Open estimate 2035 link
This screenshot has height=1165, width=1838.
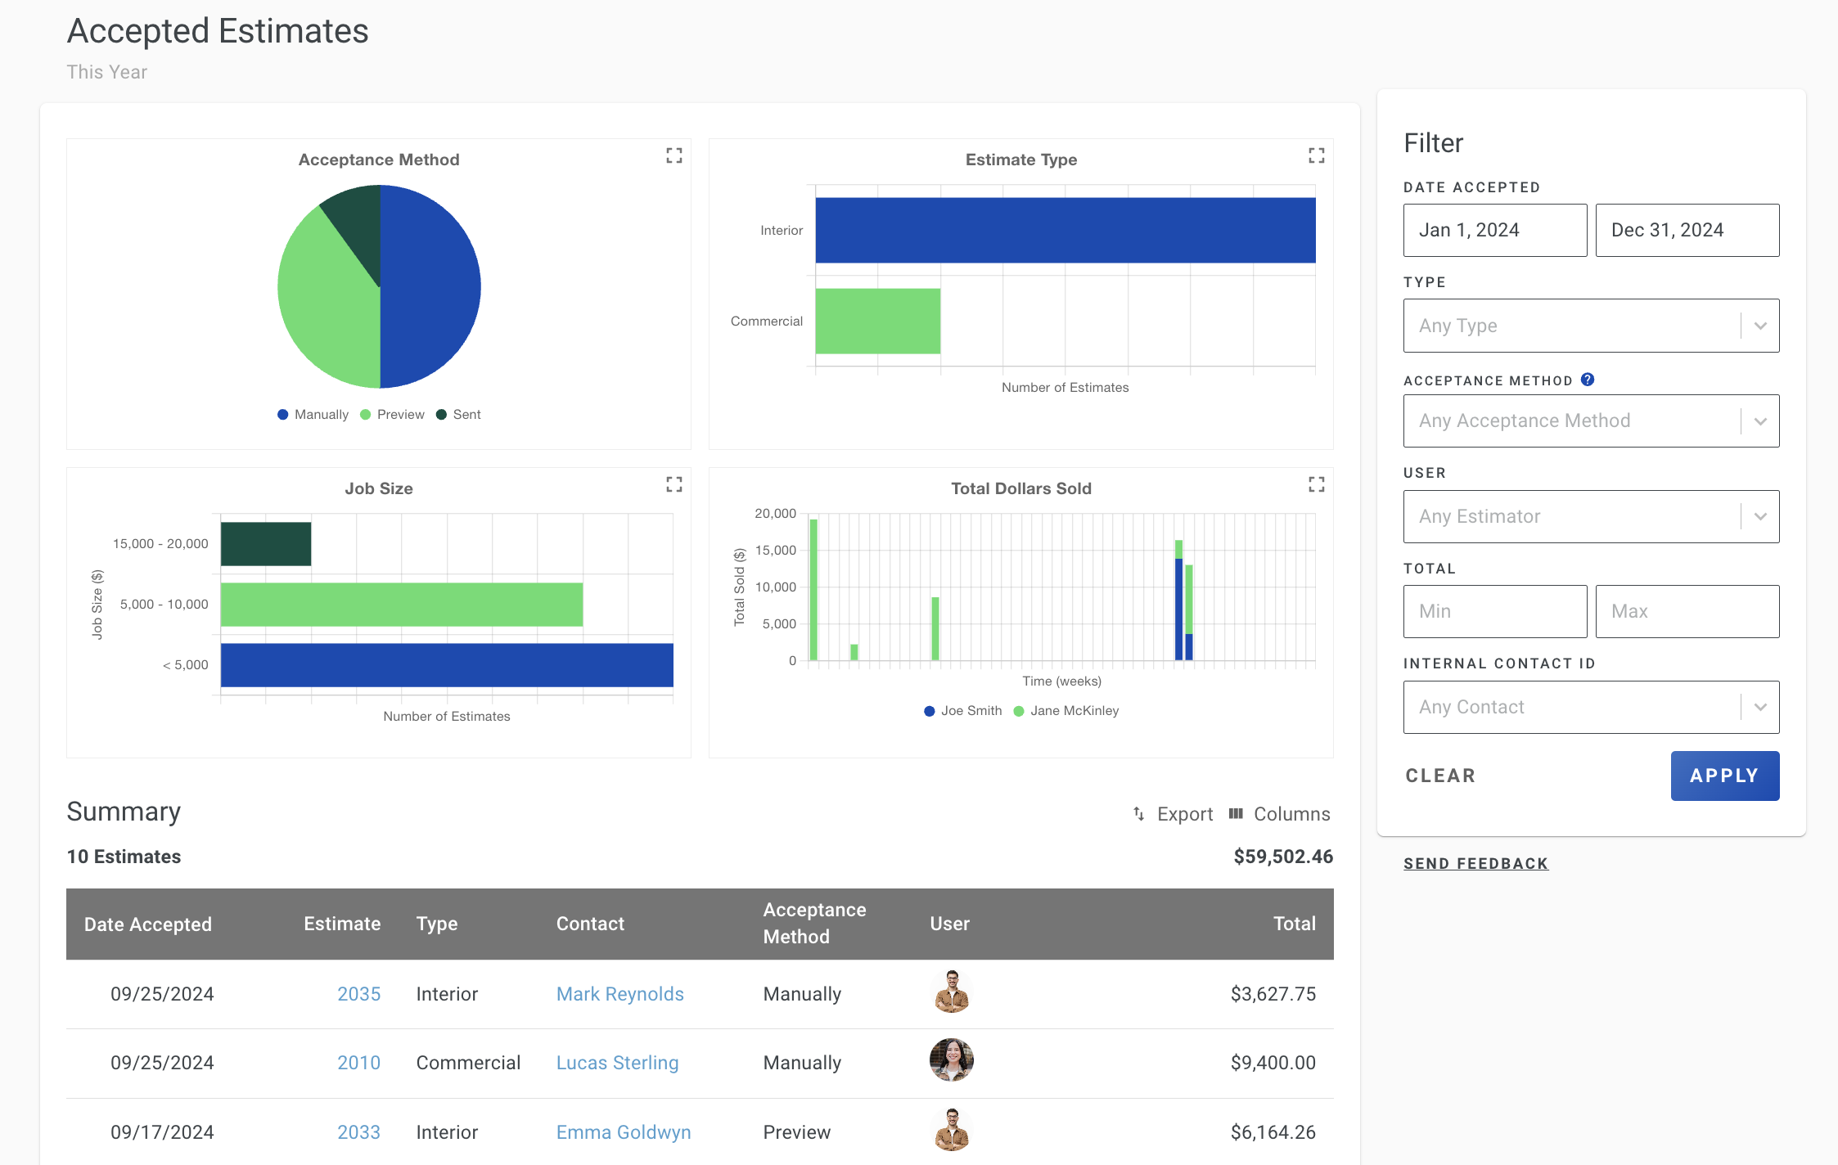pyautogui.click(x=359, y=994)
